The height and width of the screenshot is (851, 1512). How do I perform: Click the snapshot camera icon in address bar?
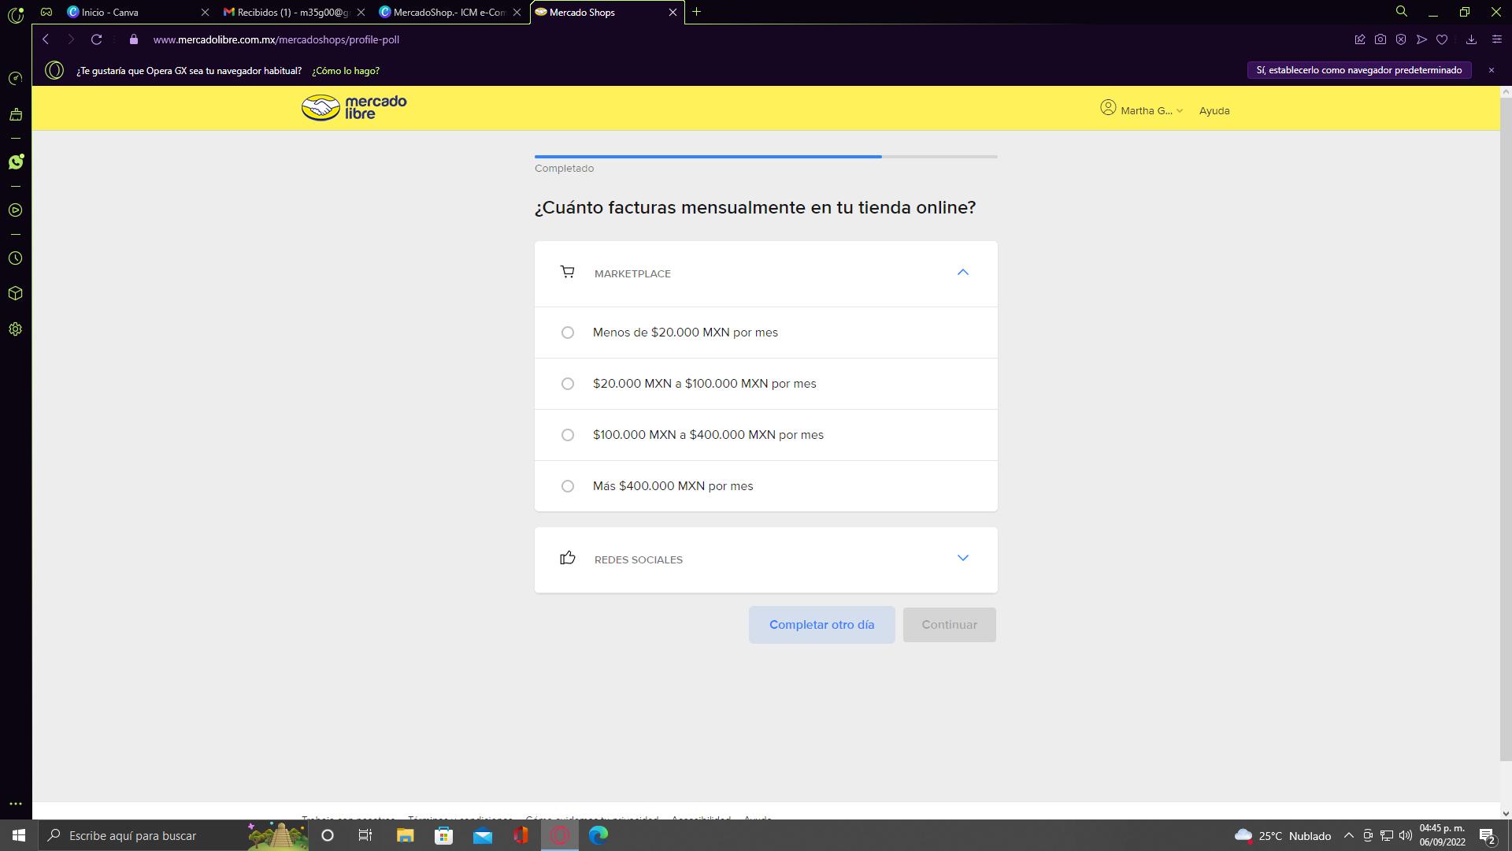1380,39
